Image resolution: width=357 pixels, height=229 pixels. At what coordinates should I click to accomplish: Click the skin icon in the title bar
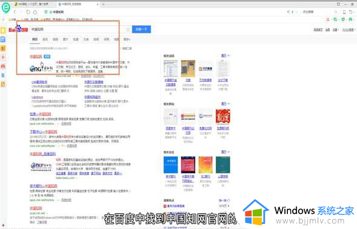point(338,4)
